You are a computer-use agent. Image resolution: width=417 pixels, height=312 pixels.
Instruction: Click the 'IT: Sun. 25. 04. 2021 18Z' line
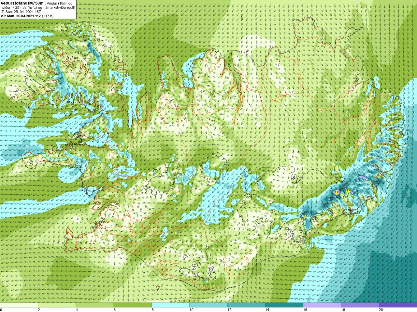pyautogui.click(x=21, y=12)
